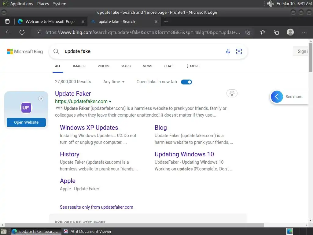Switch to Atril Document Viewer in taskbar
Viewport: 313px width, 235px height.
tap(88, 231)
